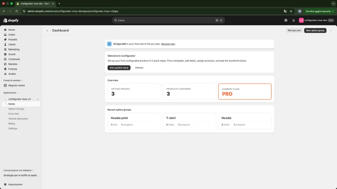Click the pin dot beside configurato-mvp-v2
337x189 pixels.
tap(37, 99)
